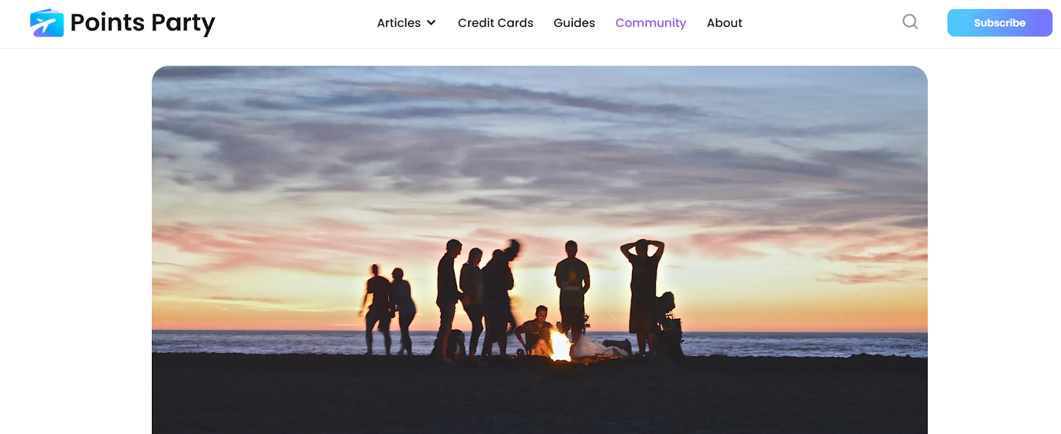Click the blue Subscribe button
Viewport: 1061px width, 434px height.
pyautogui.click(x=999, y=23)
